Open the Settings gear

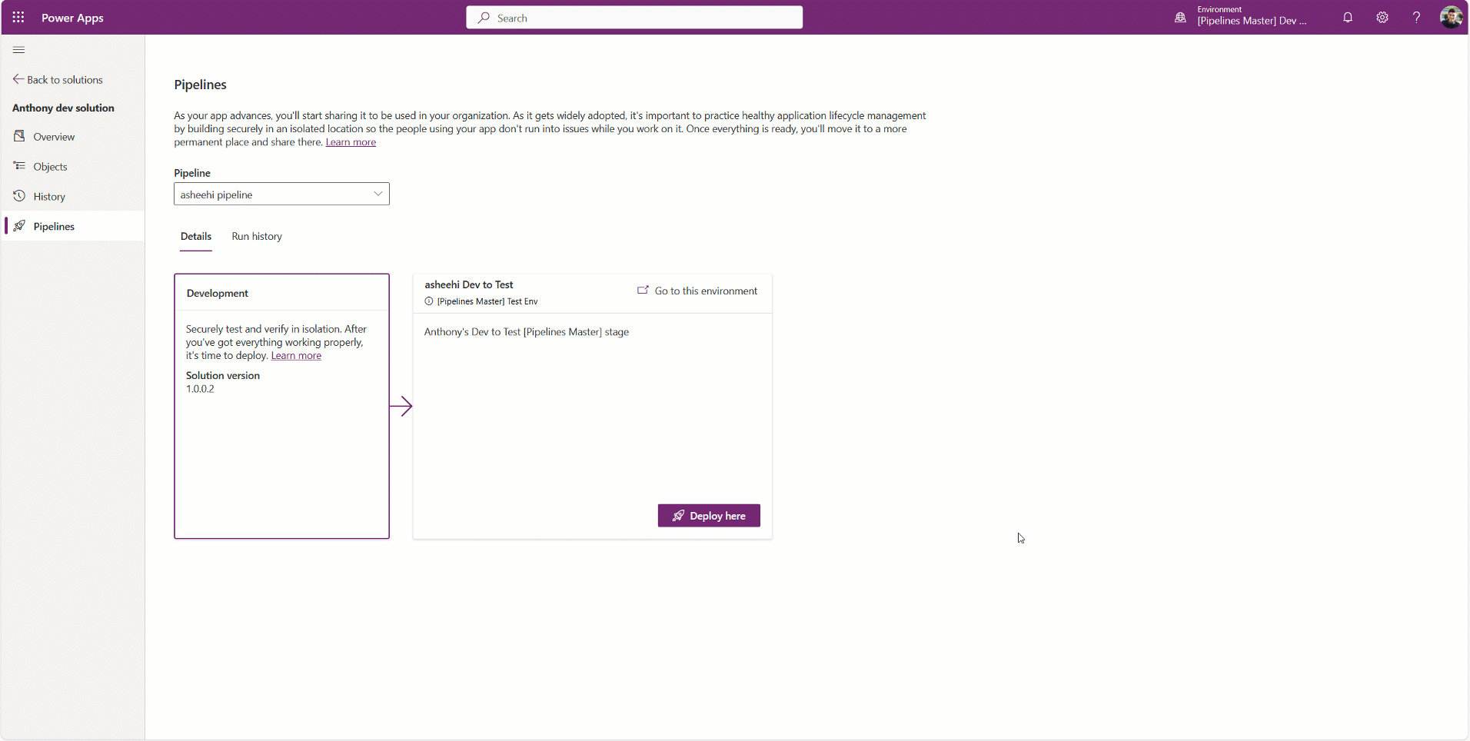pyautogui.click(x=1382, y=17)
